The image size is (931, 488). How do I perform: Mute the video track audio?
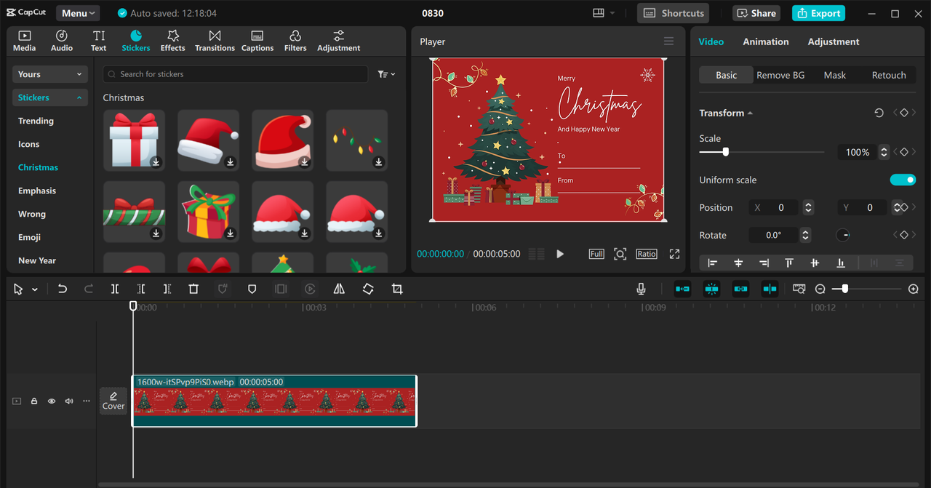click(x=69, y=401)
